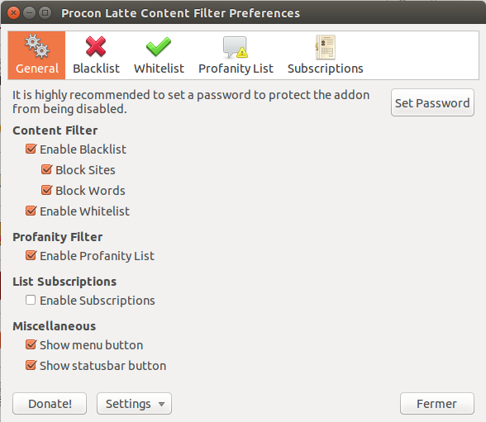Screen dimensions: 486x422
Task: Switch to the Subscriptions tab label
Action: point(325,69)
